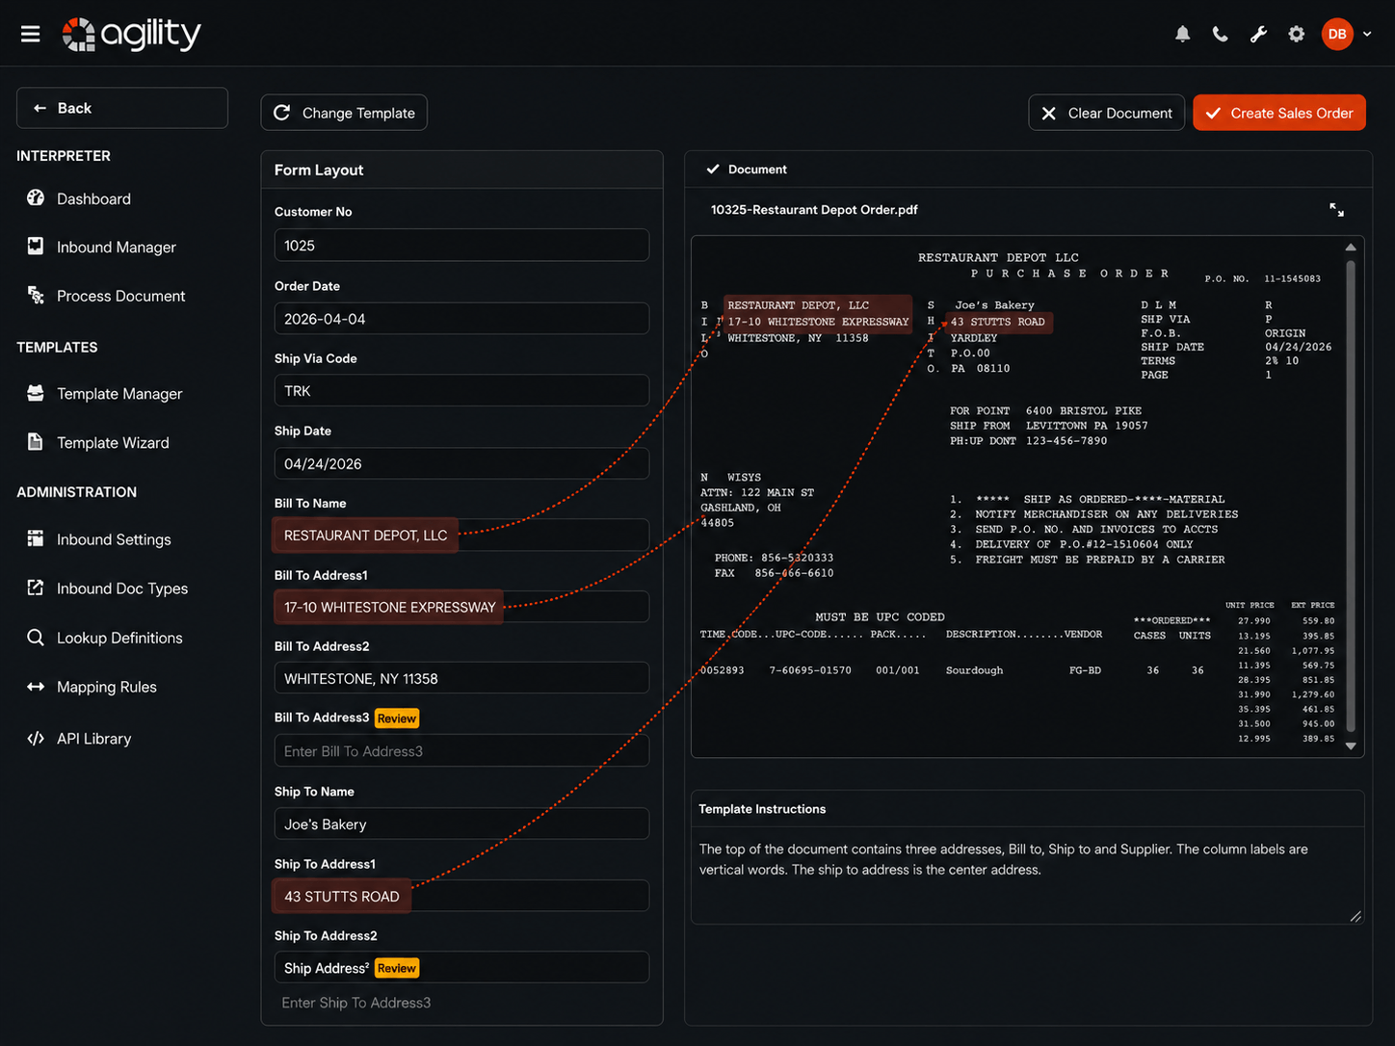This screenshot has height=1046, width=1395.
Task: Click the Bill To Address1 field
Action: tap(461, 607)
